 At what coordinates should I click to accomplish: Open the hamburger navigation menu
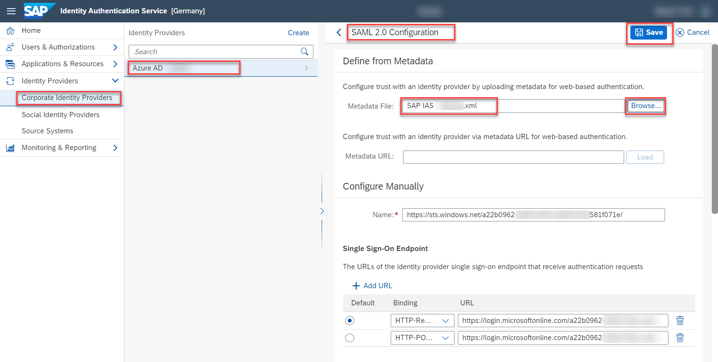pyautogui.click(x=11, y=11)
